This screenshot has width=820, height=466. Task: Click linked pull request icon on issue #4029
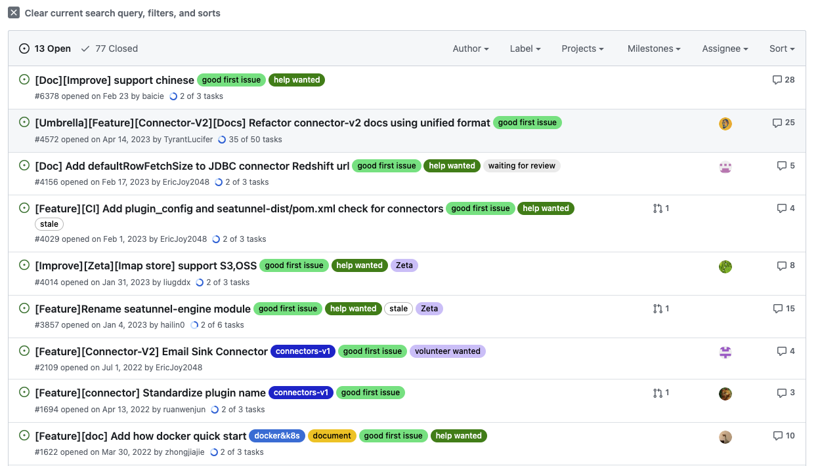(x=658, y=208)
